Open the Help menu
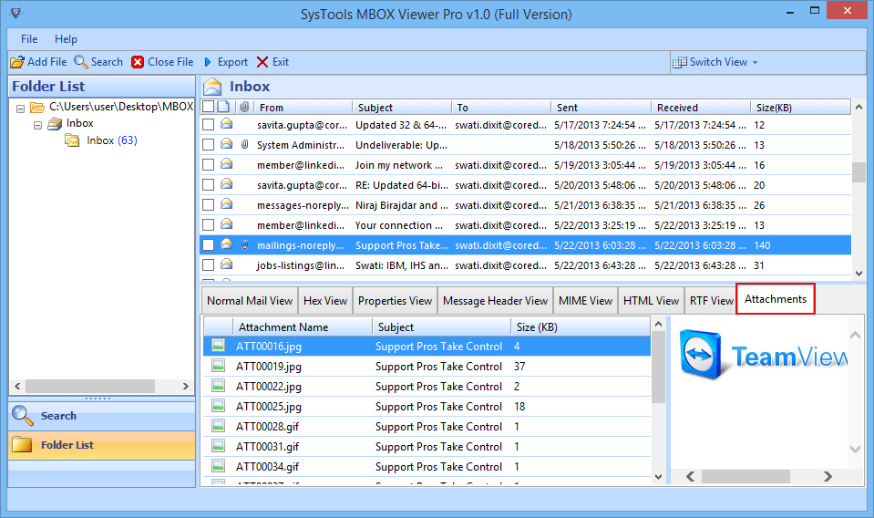Image resolution: width=874 pixels, height=518 pixels. tap(66, 39)
